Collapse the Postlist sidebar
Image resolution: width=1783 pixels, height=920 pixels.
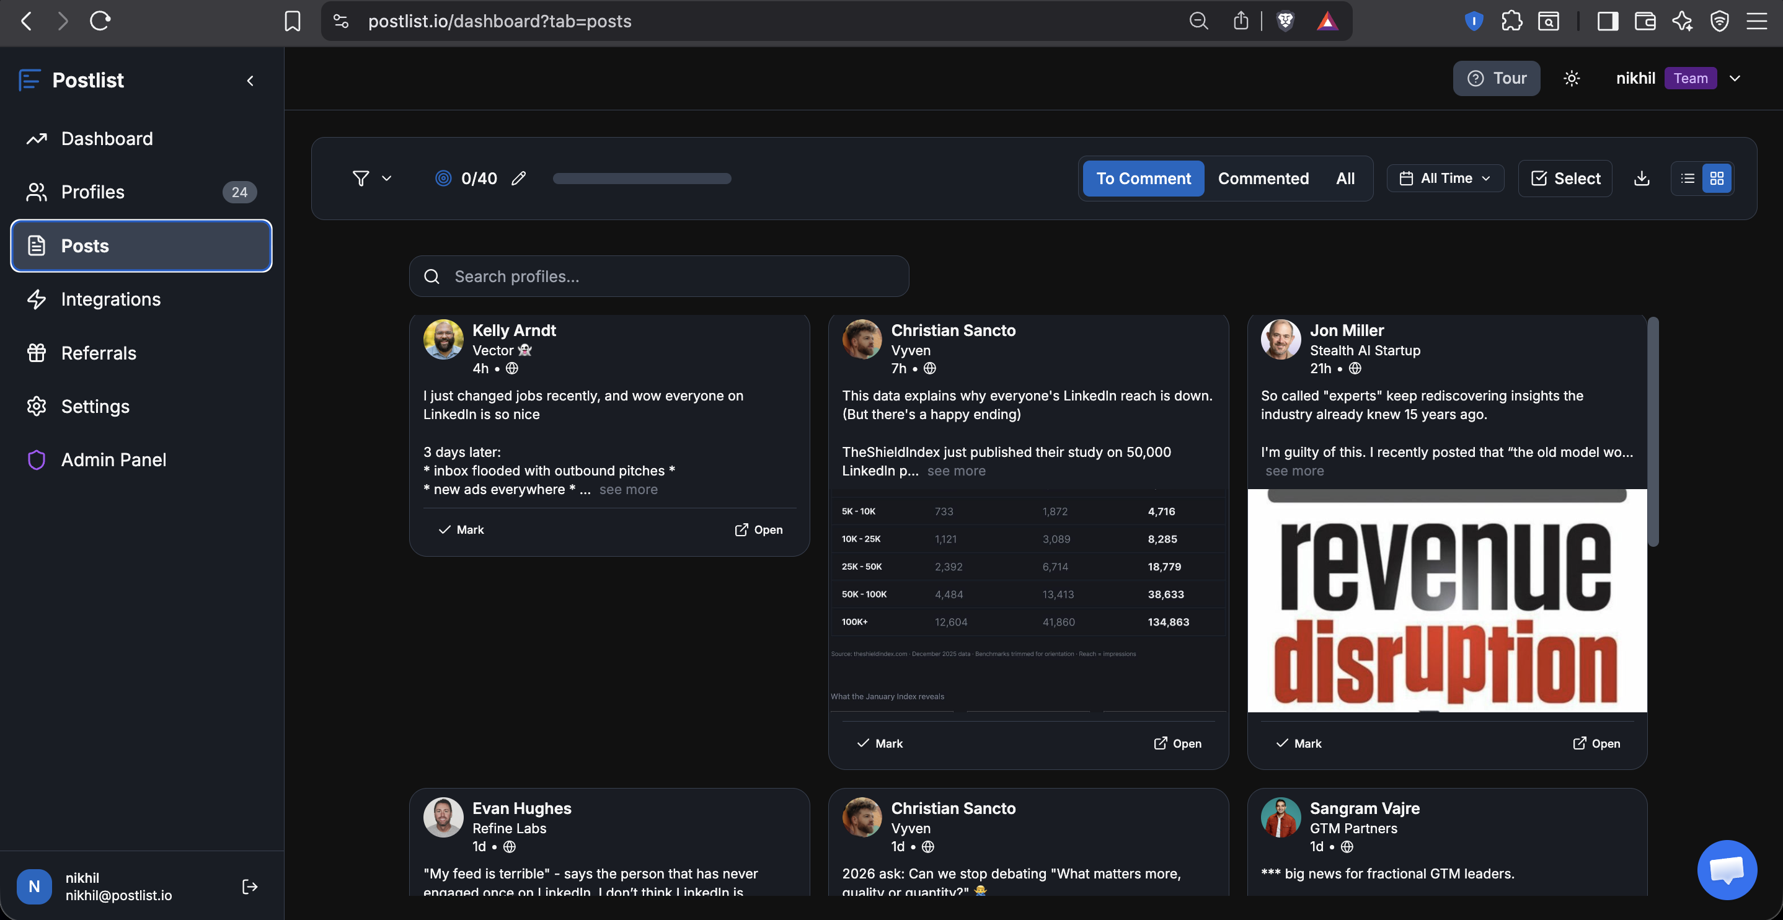coord(250,81)
